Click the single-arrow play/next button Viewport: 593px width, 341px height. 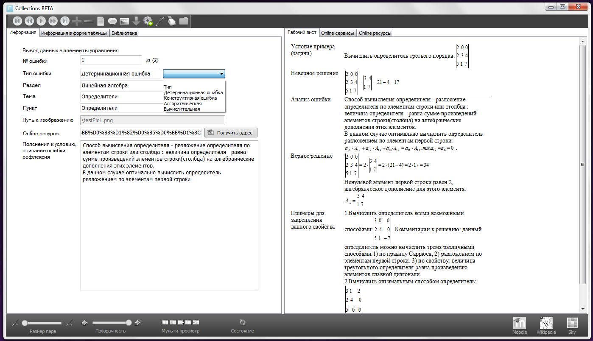tap(41, 21)
